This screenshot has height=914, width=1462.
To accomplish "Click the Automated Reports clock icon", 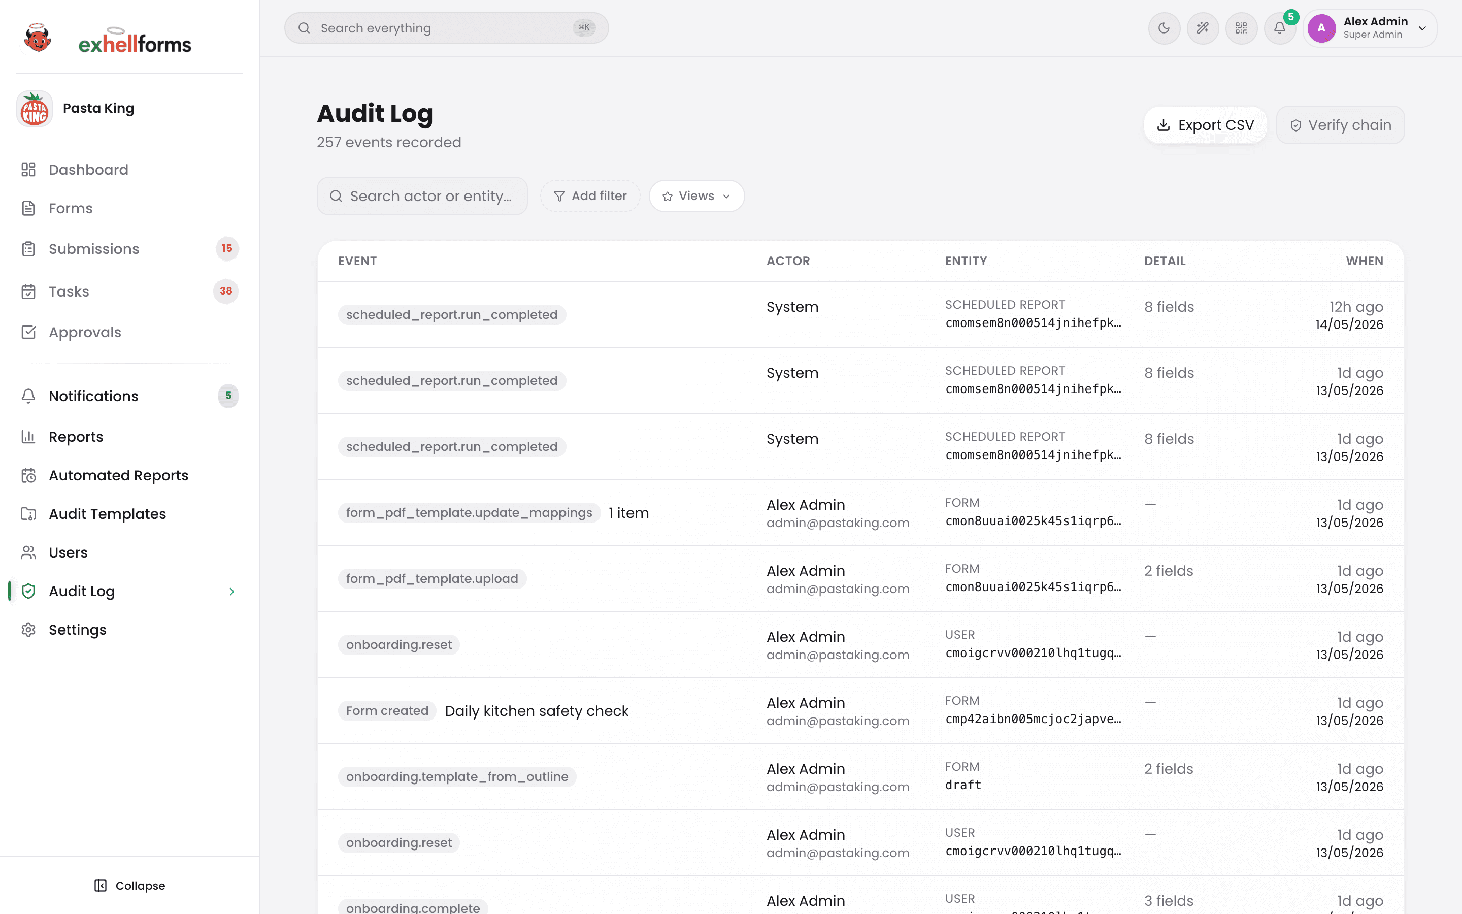I will pyautogui.click(x=28, y=475).
